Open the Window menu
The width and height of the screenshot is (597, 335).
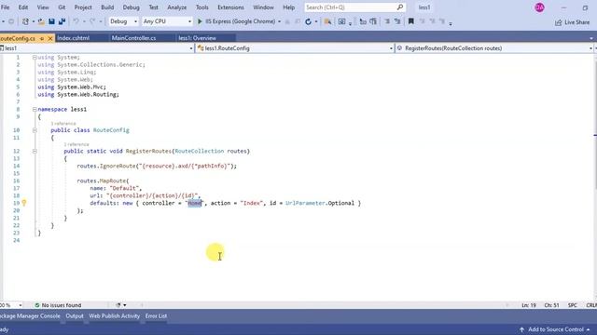tap(263, 7)
